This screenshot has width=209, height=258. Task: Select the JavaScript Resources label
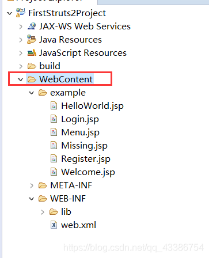(83, 53)
